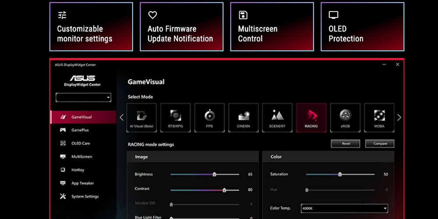This screenshot has height=219, width=438.
Task: Click the HotKey sidebar icon
Action: pyautogui.click(x=63, y=170)
